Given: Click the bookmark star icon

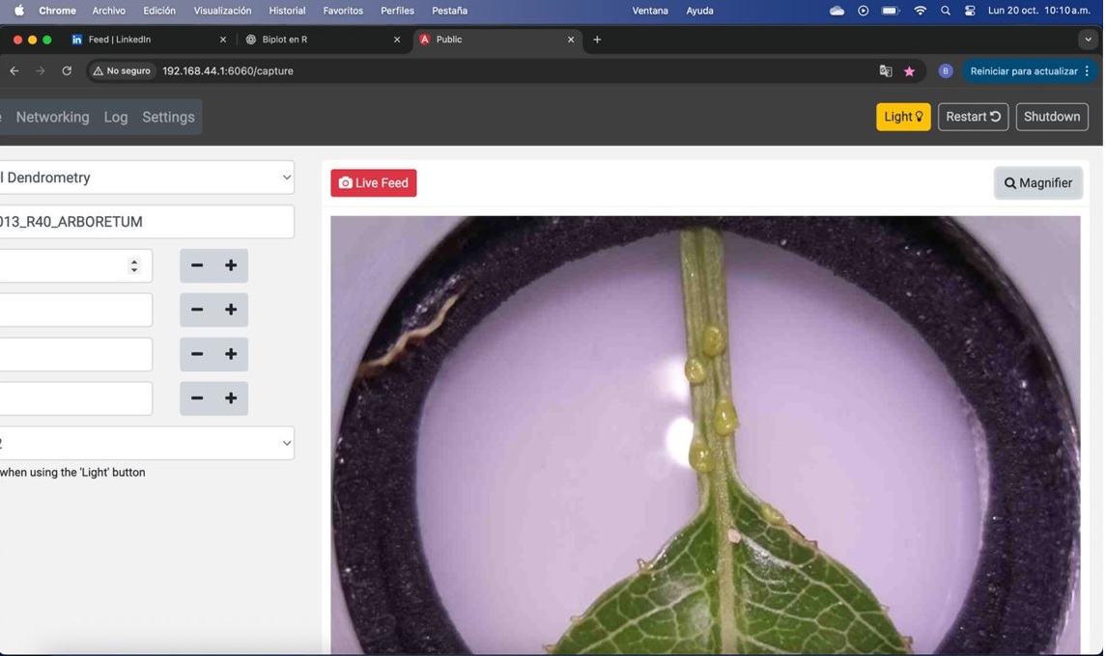Looking at the screenshot, I should tap(909, 70).
